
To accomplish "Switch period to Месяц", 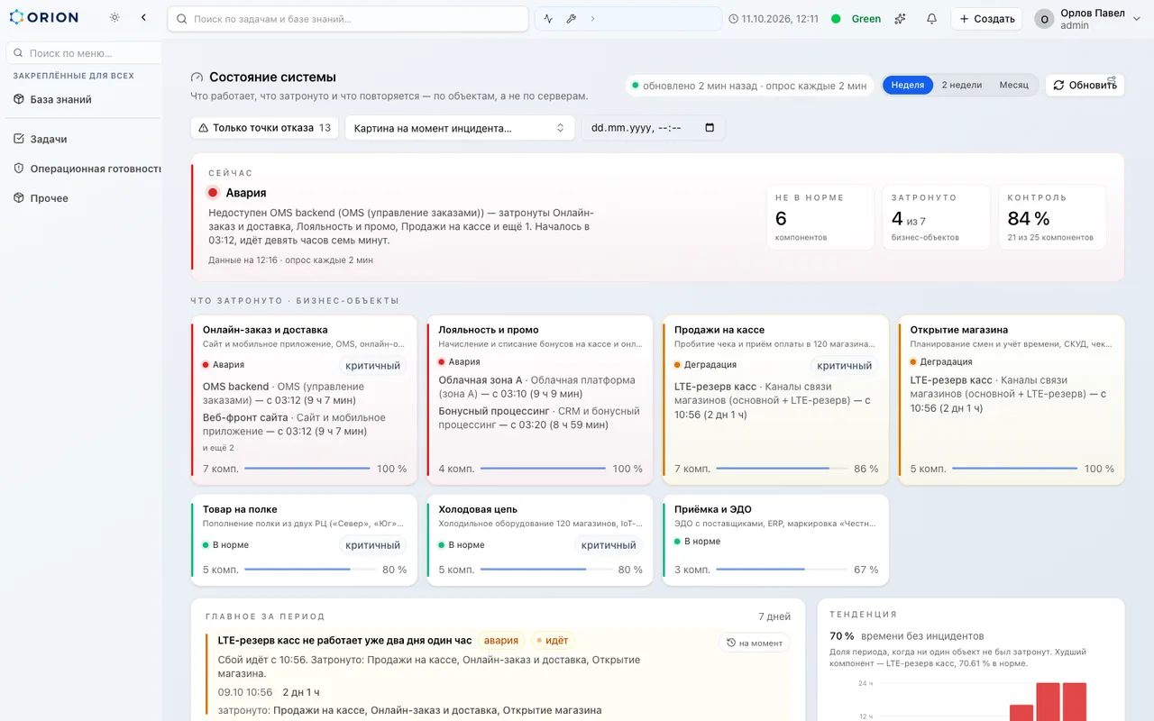I will 1013,85.
